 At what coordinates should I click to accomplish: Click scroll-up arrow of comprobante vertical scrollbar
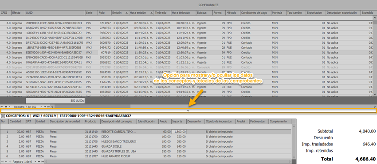click(375, 18)
